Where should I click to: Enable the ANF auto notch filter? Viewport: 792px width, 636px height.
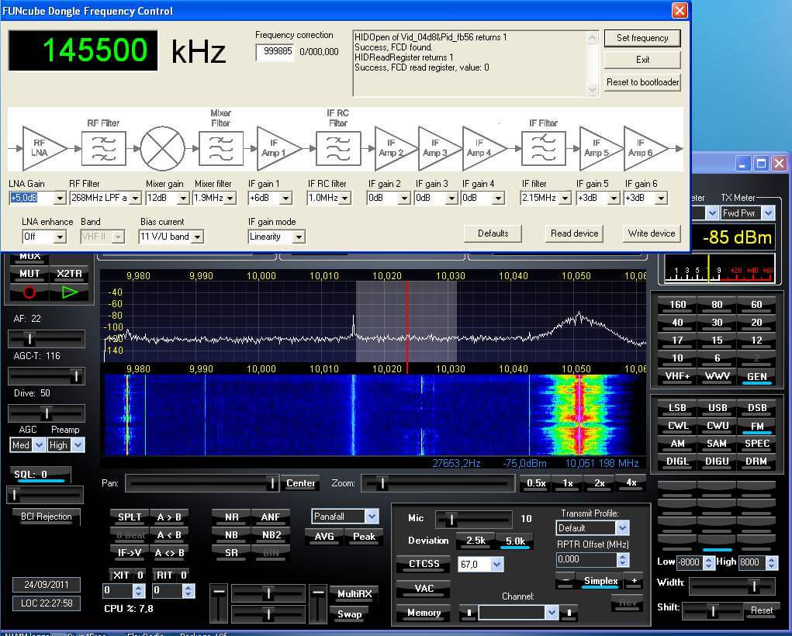coord(271,517)
